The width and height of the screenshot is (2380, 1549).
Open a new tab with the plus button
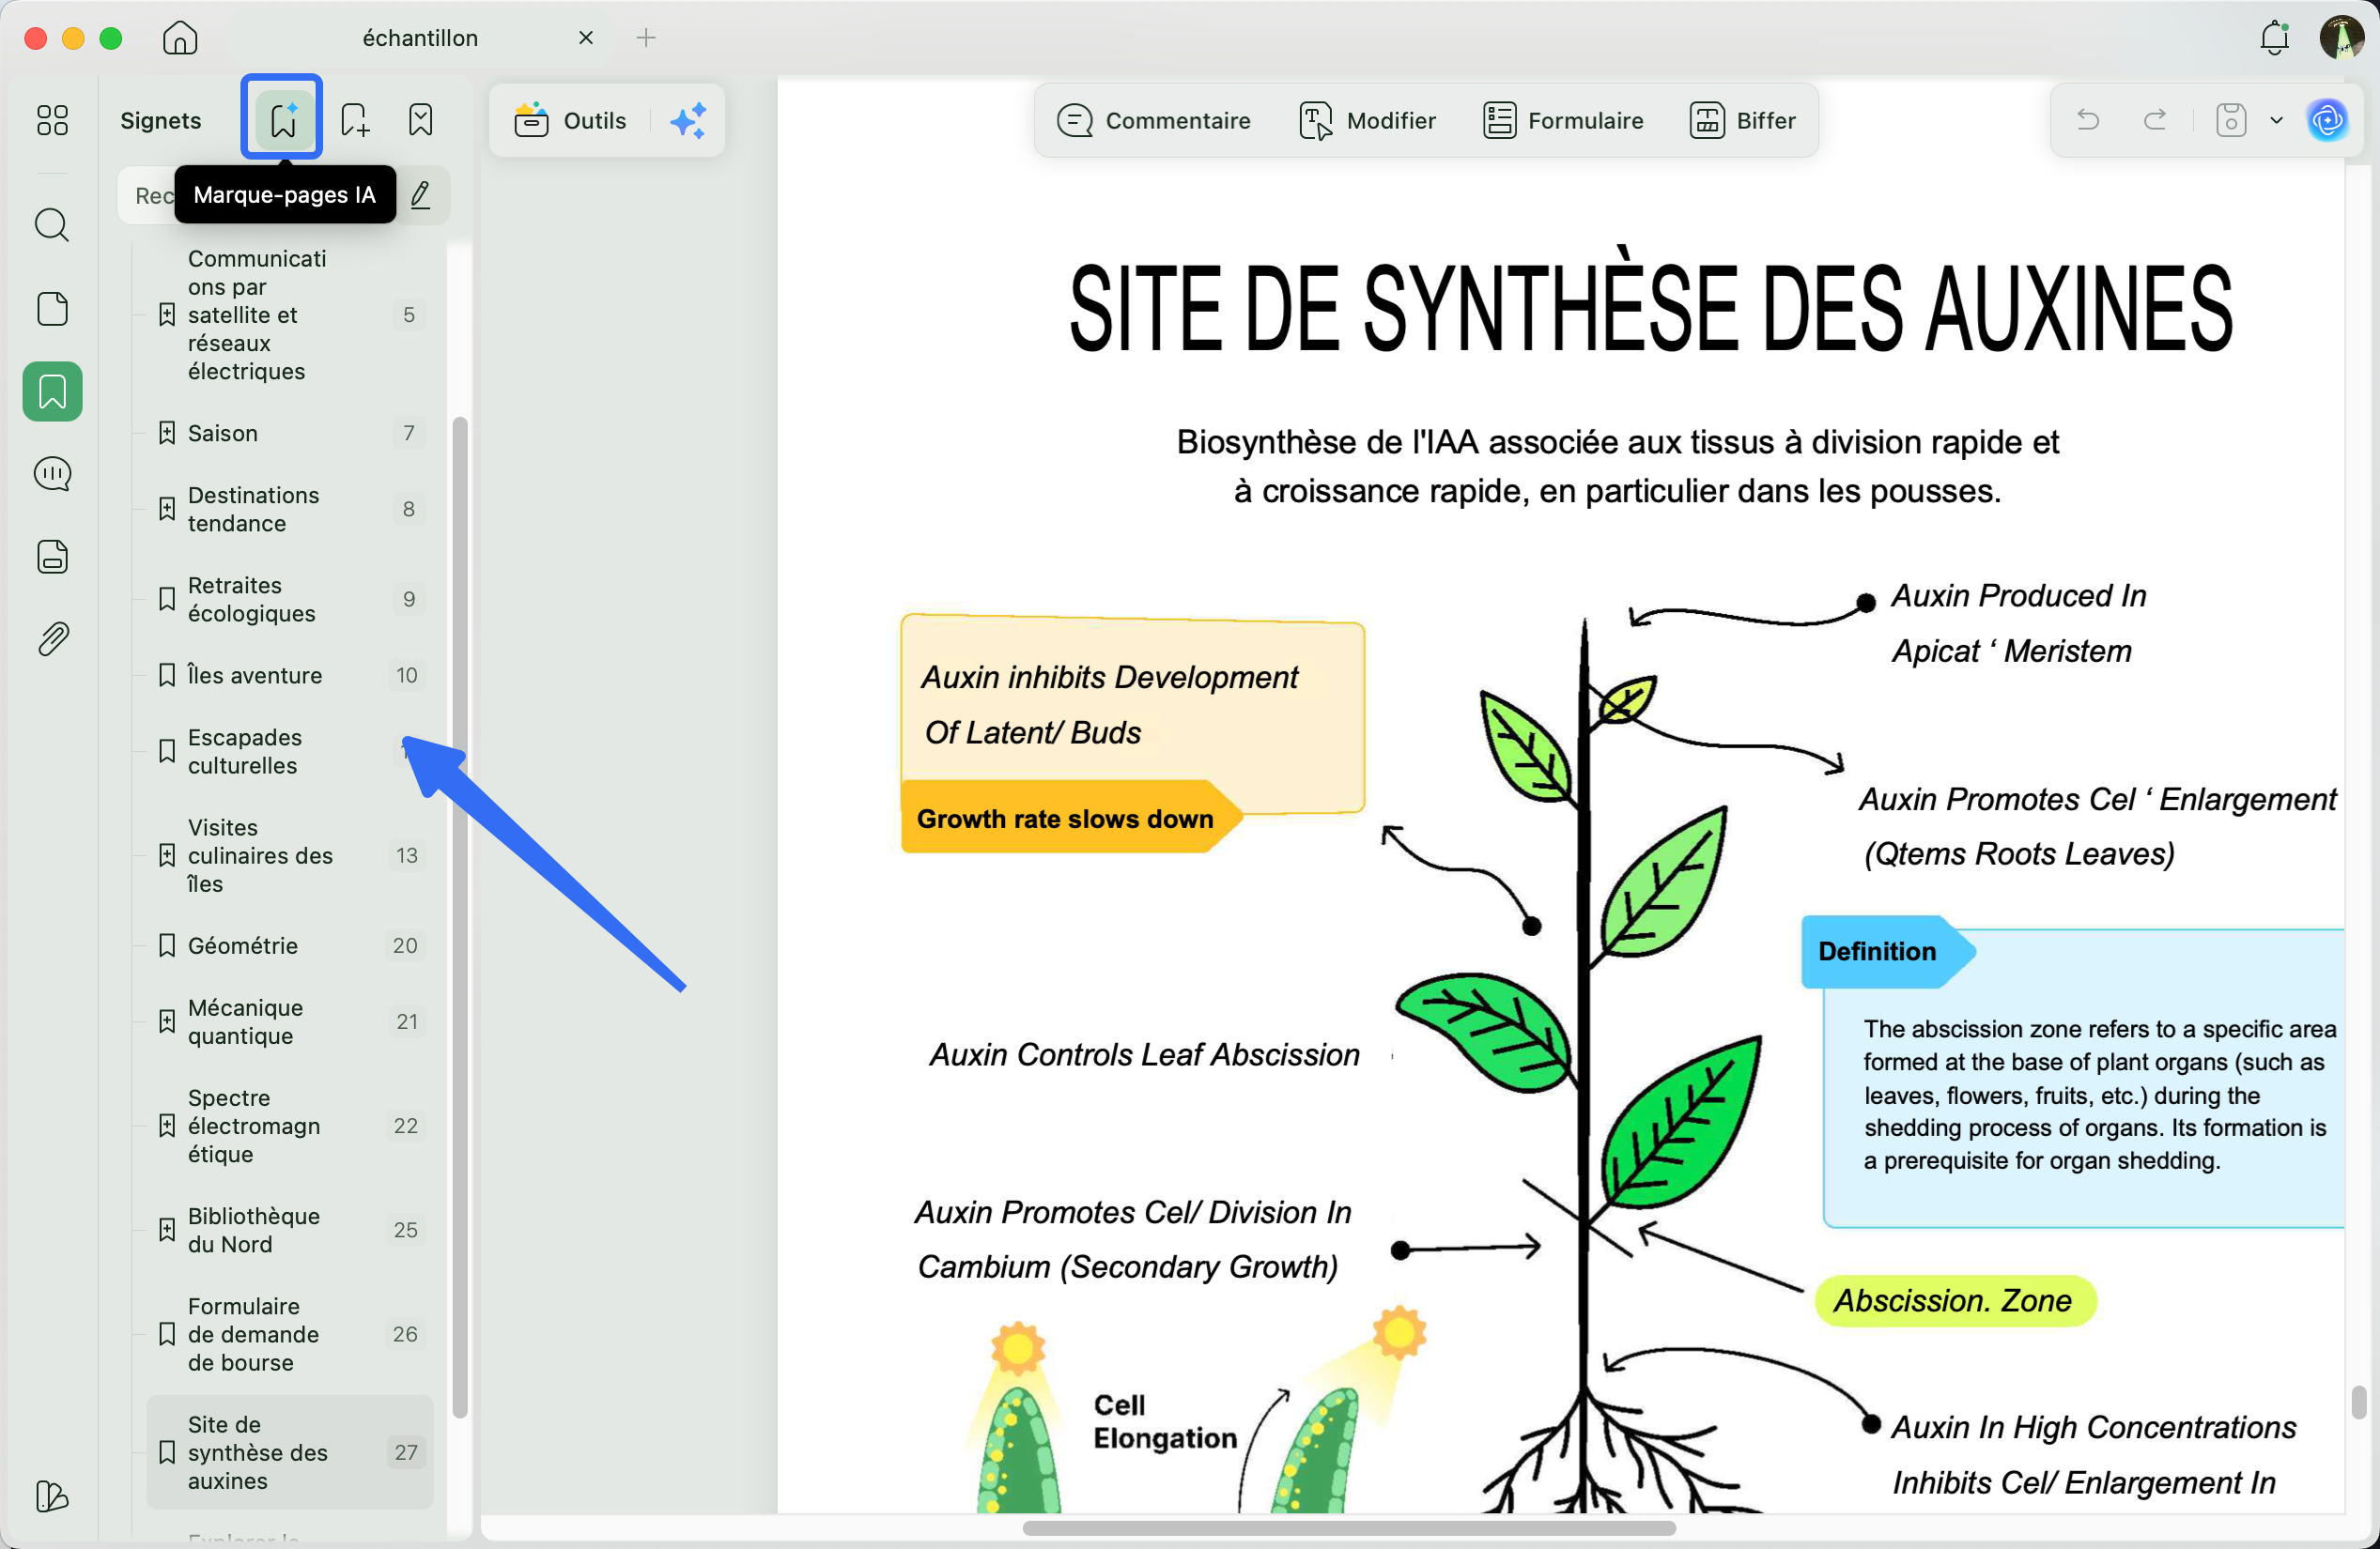click(646, 37)
